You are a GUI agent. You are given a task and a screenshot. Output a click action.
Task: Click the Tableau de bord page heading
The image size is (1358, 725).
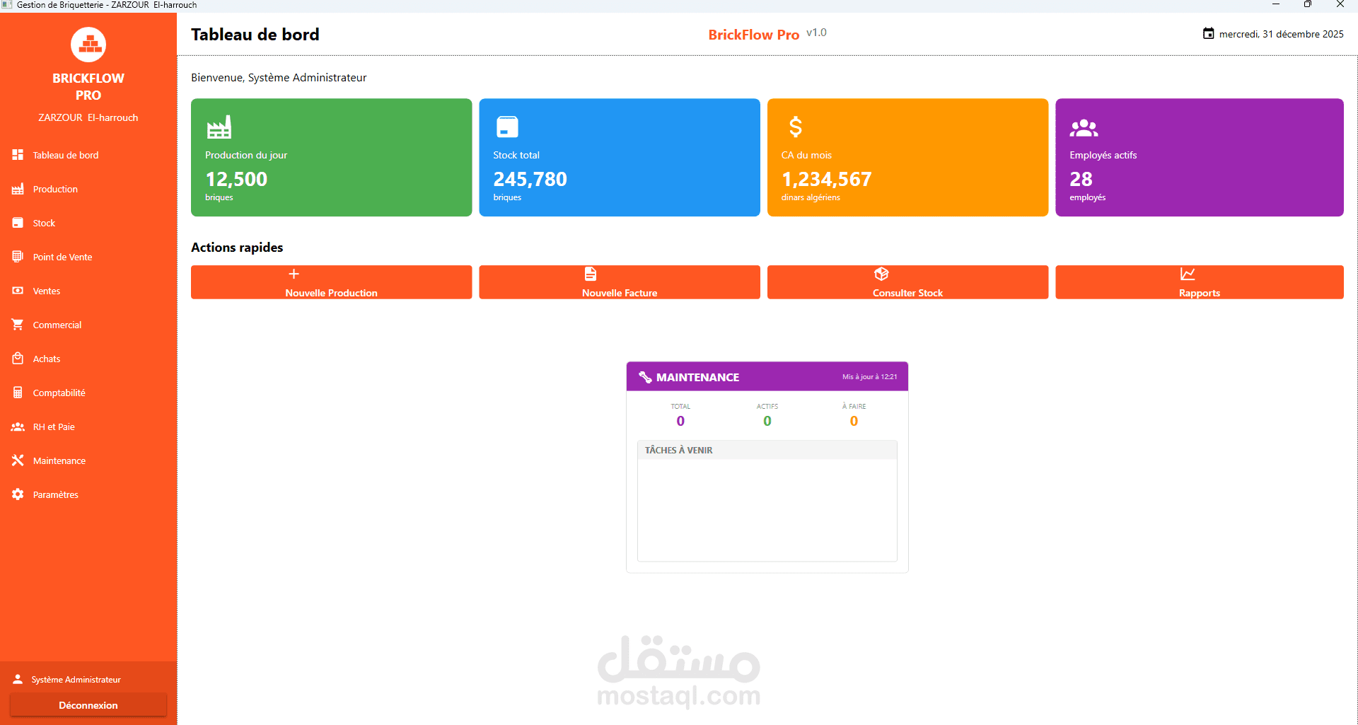(255, 35)
